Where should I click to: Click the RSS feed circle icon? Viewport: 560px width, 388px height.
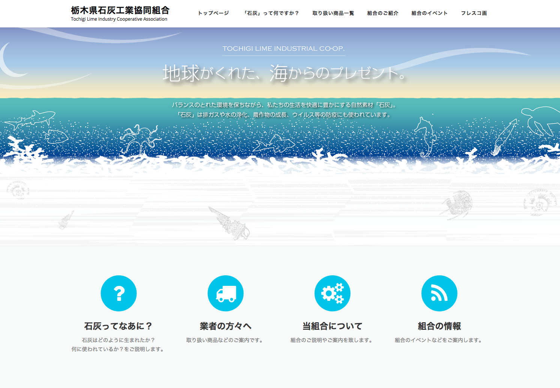point(439,293)
